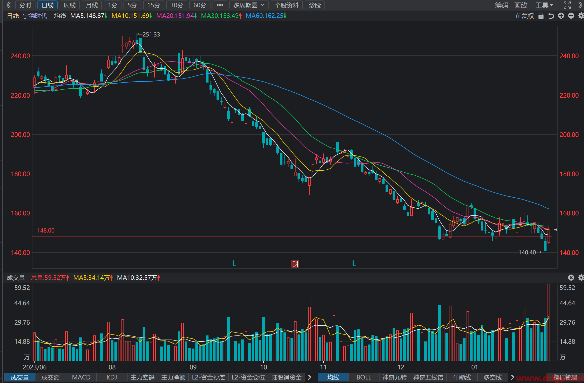Select 1分 period
Viewport: 584px width, 383px height.
[x=113, y=5]
